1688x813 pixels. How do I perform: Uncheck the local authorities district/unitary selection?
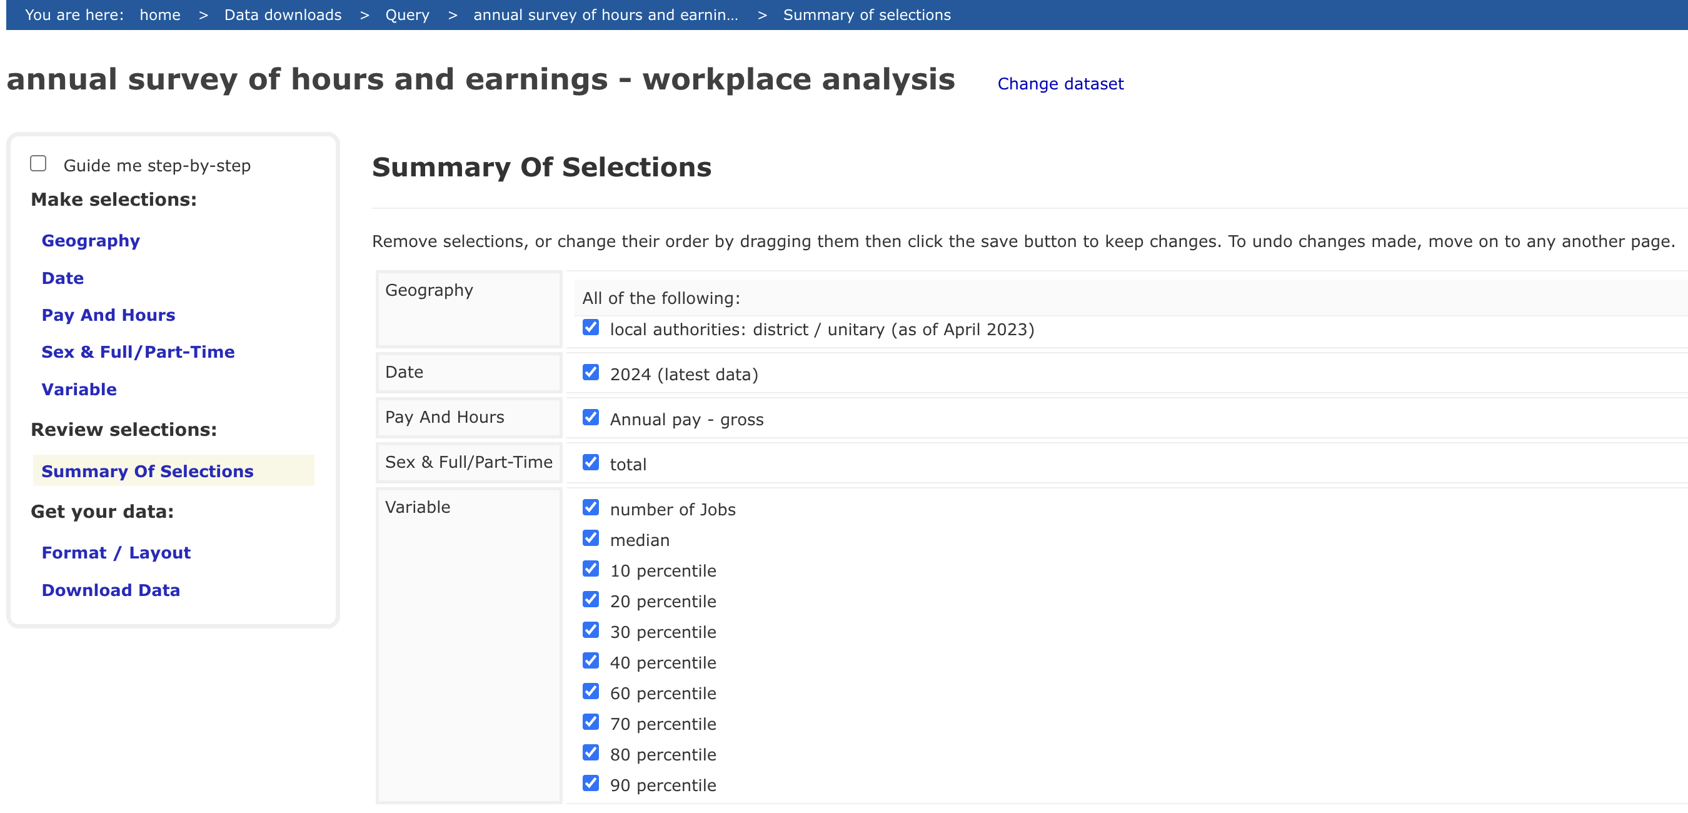click(x=590, y=327)
